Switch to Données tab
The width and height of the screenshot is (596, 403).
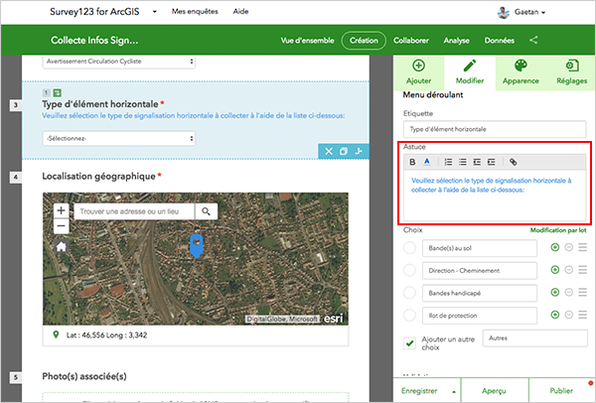point(499,41)
